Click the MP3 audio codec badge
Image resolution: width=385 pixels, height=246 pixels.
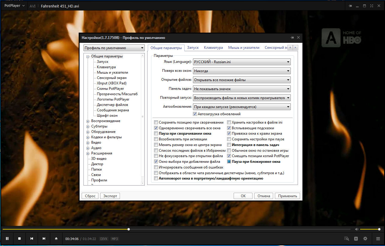(x=115, y=239)
